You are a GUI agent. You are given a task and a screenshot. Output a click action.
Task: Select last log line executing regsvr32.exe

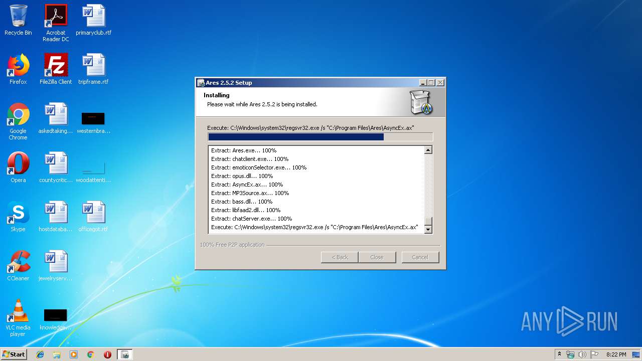[x=314, y=227]
